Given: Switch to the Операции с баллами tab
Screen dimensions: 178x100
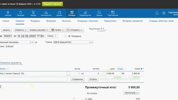Looking at the screenshot, I should pos(88,21).
